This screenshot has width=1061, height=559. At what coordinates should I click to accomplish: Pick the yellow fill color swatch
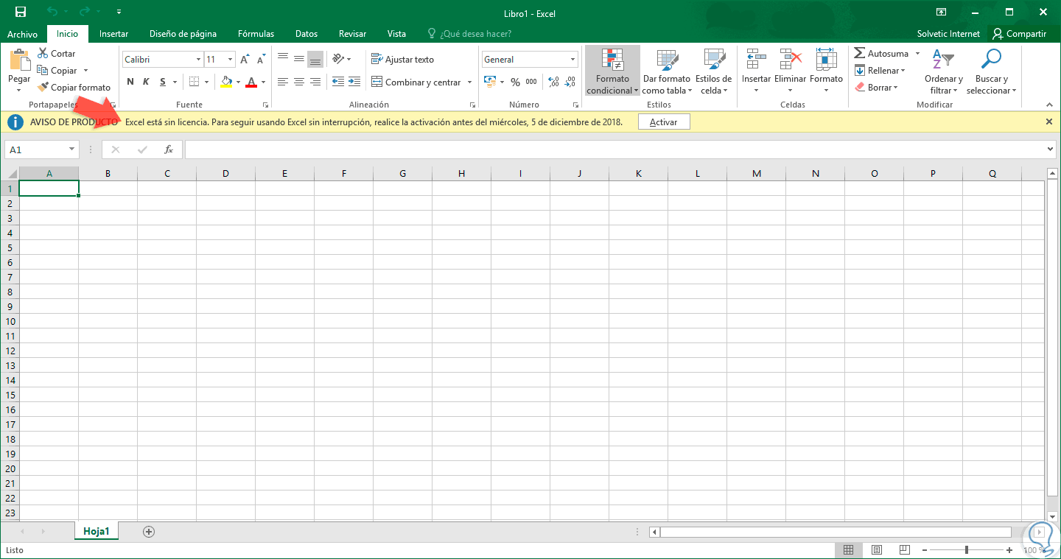pos(227,82)
